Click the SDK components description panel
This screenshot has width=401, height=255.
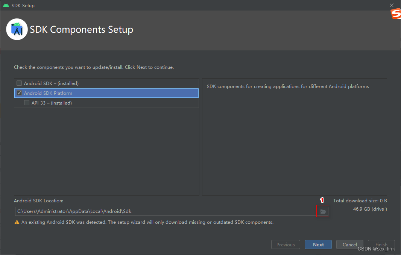tap(295, 137)
